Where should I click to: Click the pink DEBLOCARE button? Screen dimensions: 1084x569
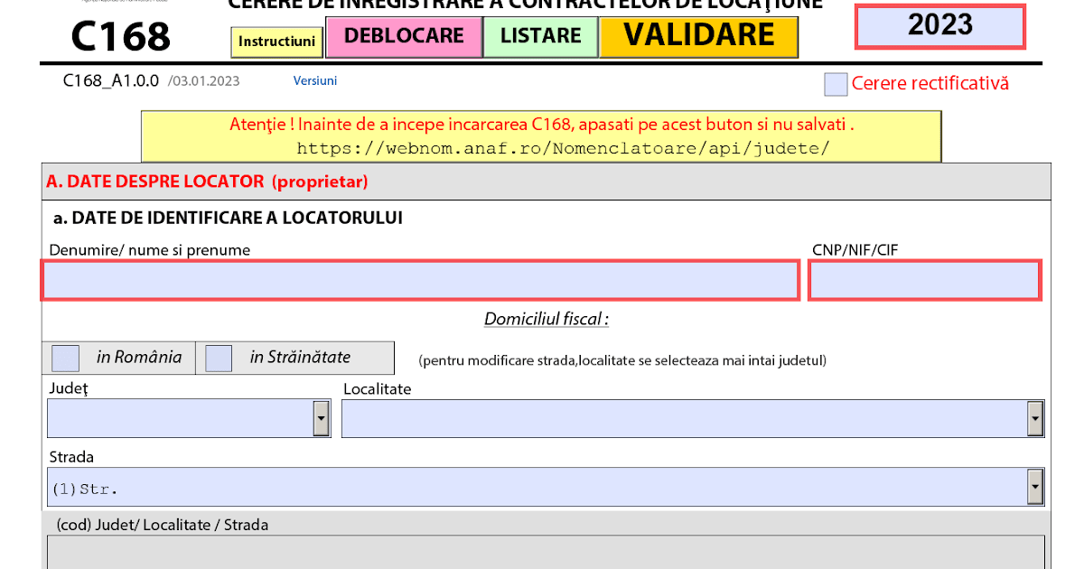coord(404,37)
